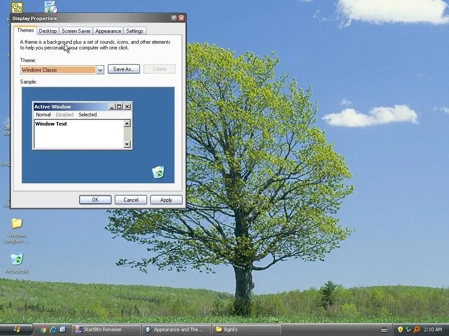Image resolution: width=449 pixels, height=336 pixels.
Task: Click the security shield tray icon
Action: [400, 329]
